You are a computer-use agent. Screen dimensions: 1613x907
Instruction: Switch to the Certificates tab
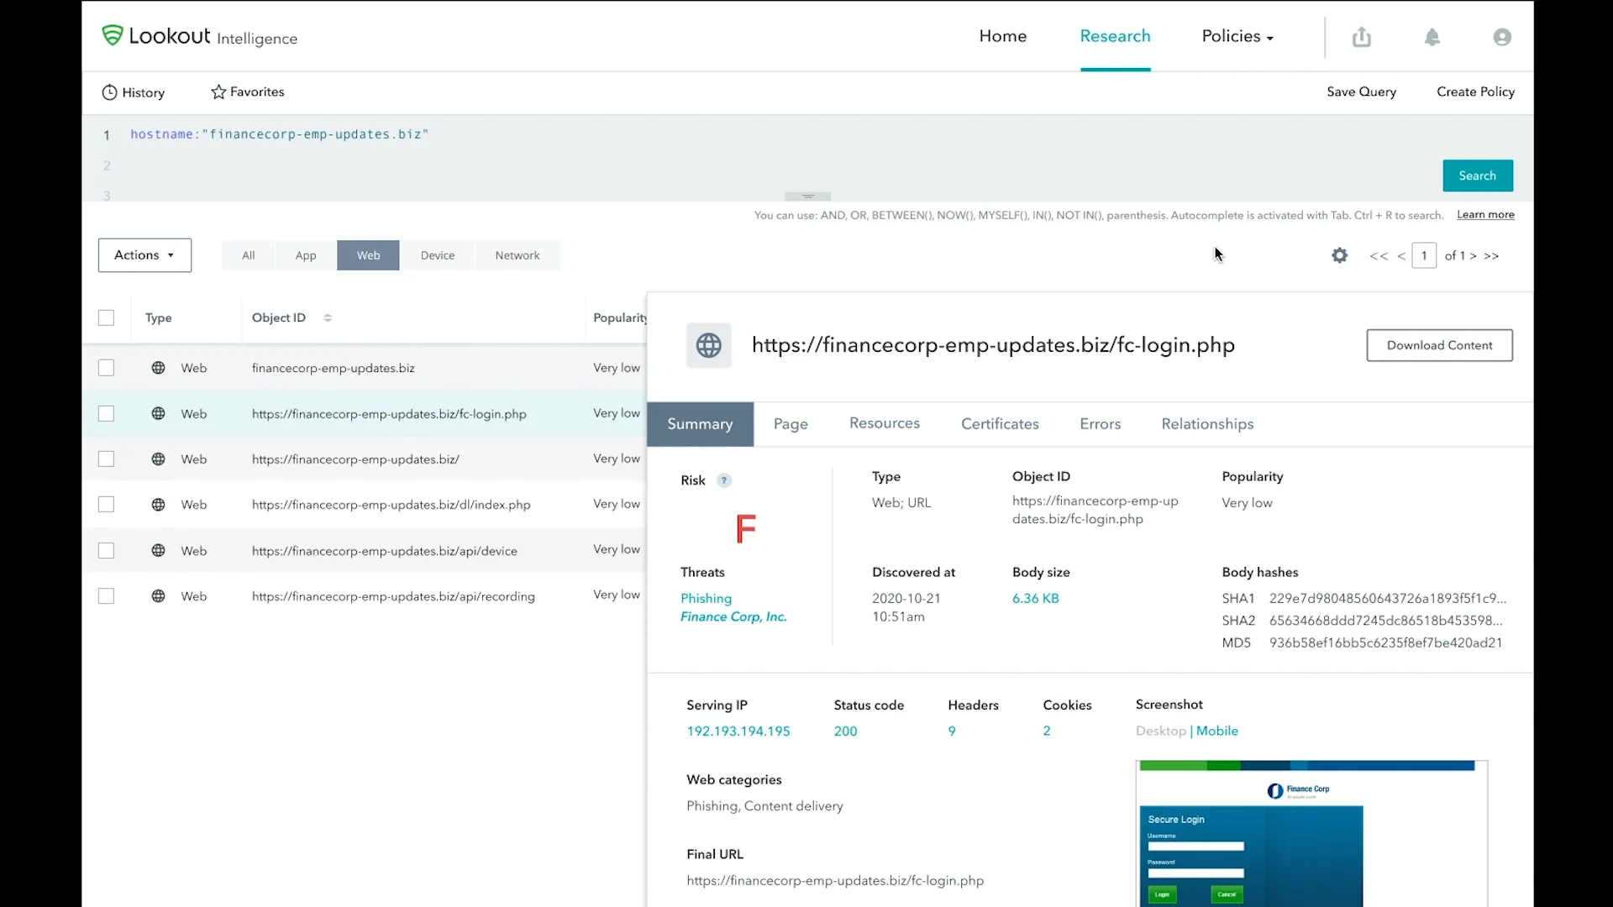coord(1000,424)
